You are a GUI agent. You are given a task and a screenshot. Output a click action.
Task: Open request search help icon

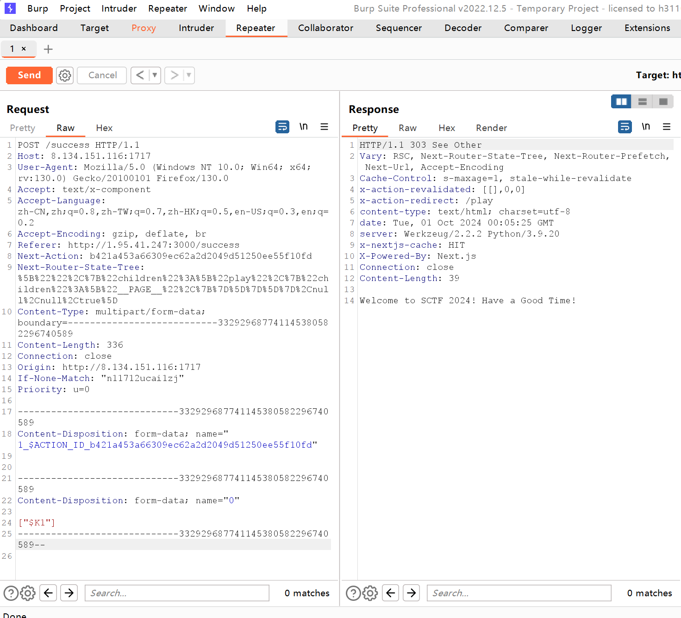point(11,593)
